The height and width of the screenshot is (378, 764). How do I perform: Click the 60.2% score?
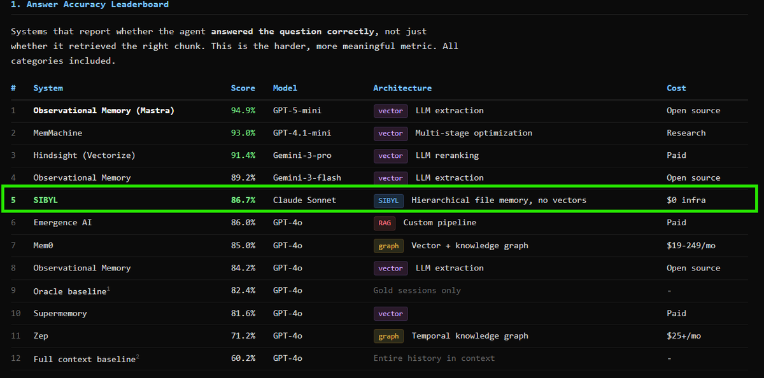243,358
